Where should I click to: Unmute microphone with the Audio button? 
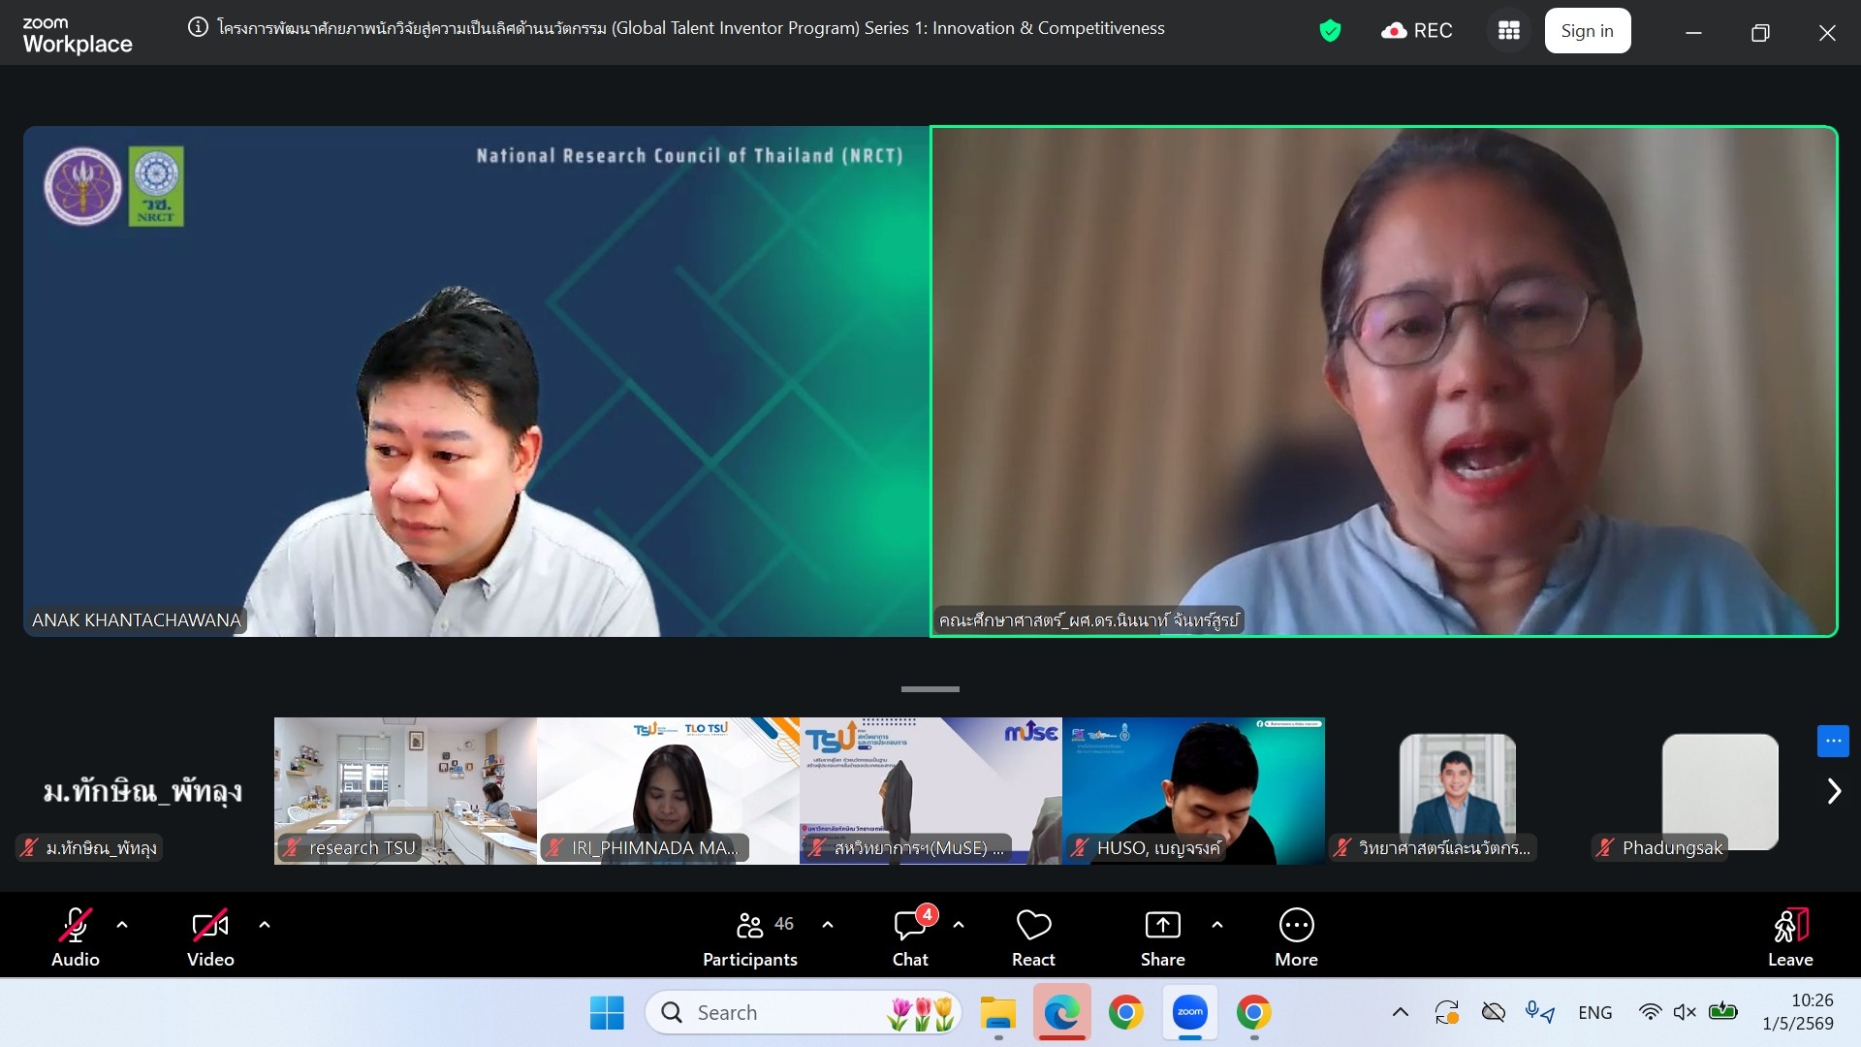[x=75, y=937]
